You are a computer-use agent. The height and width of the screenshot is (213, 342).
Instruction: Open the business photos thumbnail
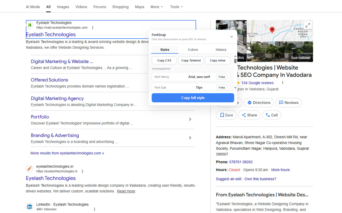coord(231,41)
